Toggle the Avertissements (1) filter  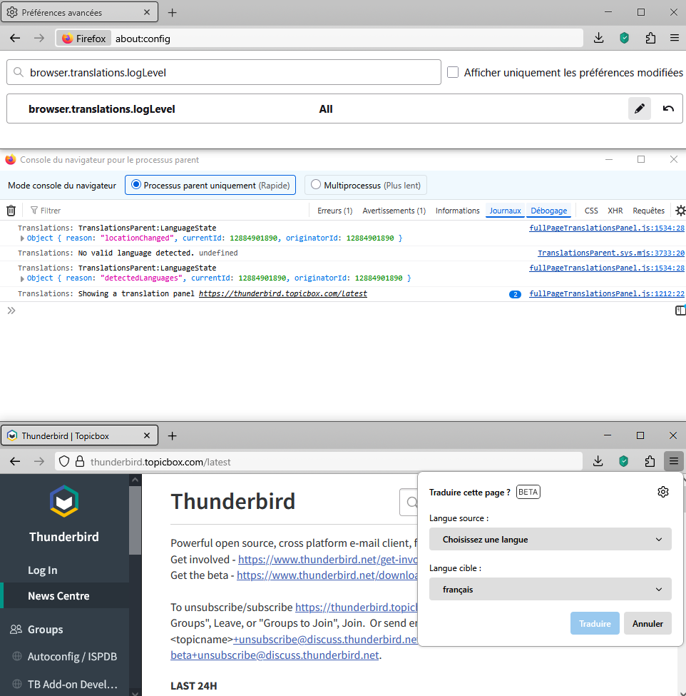coord(394,211)
